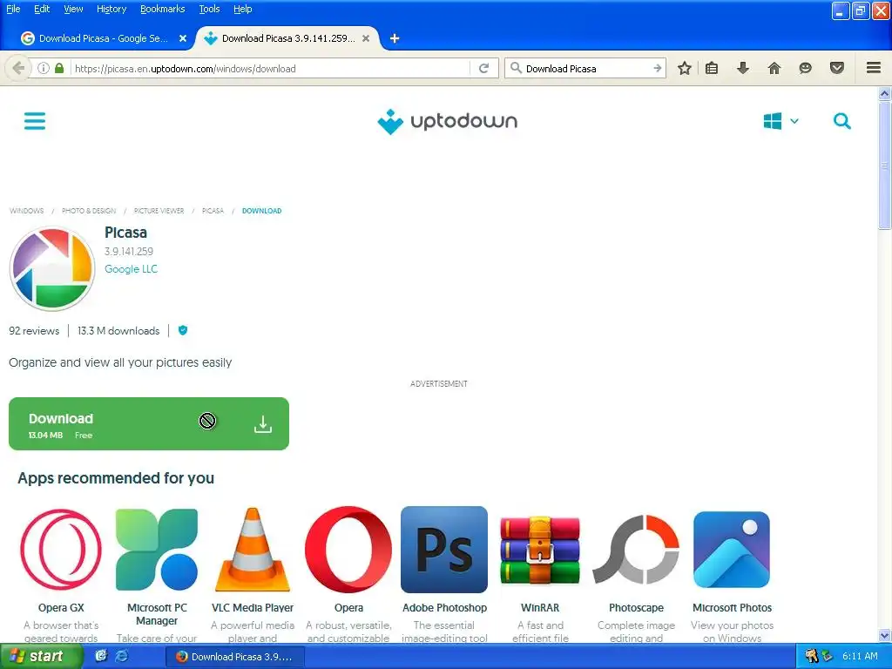Open the Microsoft PC Manager icon

(x=157, y=550)
